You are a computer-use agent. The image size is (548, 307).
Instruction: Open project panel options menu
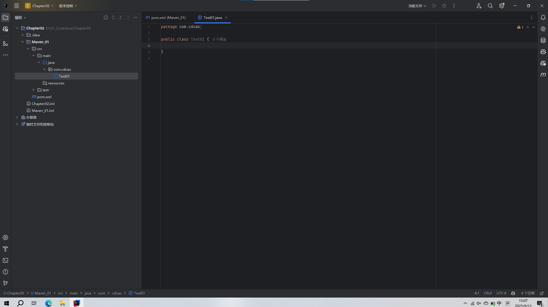[128, 17]
